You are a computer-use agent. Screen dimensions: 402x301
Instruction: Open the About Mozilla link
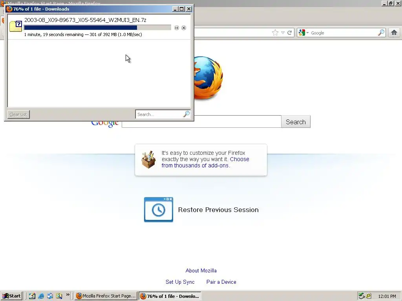coord(201,270)
